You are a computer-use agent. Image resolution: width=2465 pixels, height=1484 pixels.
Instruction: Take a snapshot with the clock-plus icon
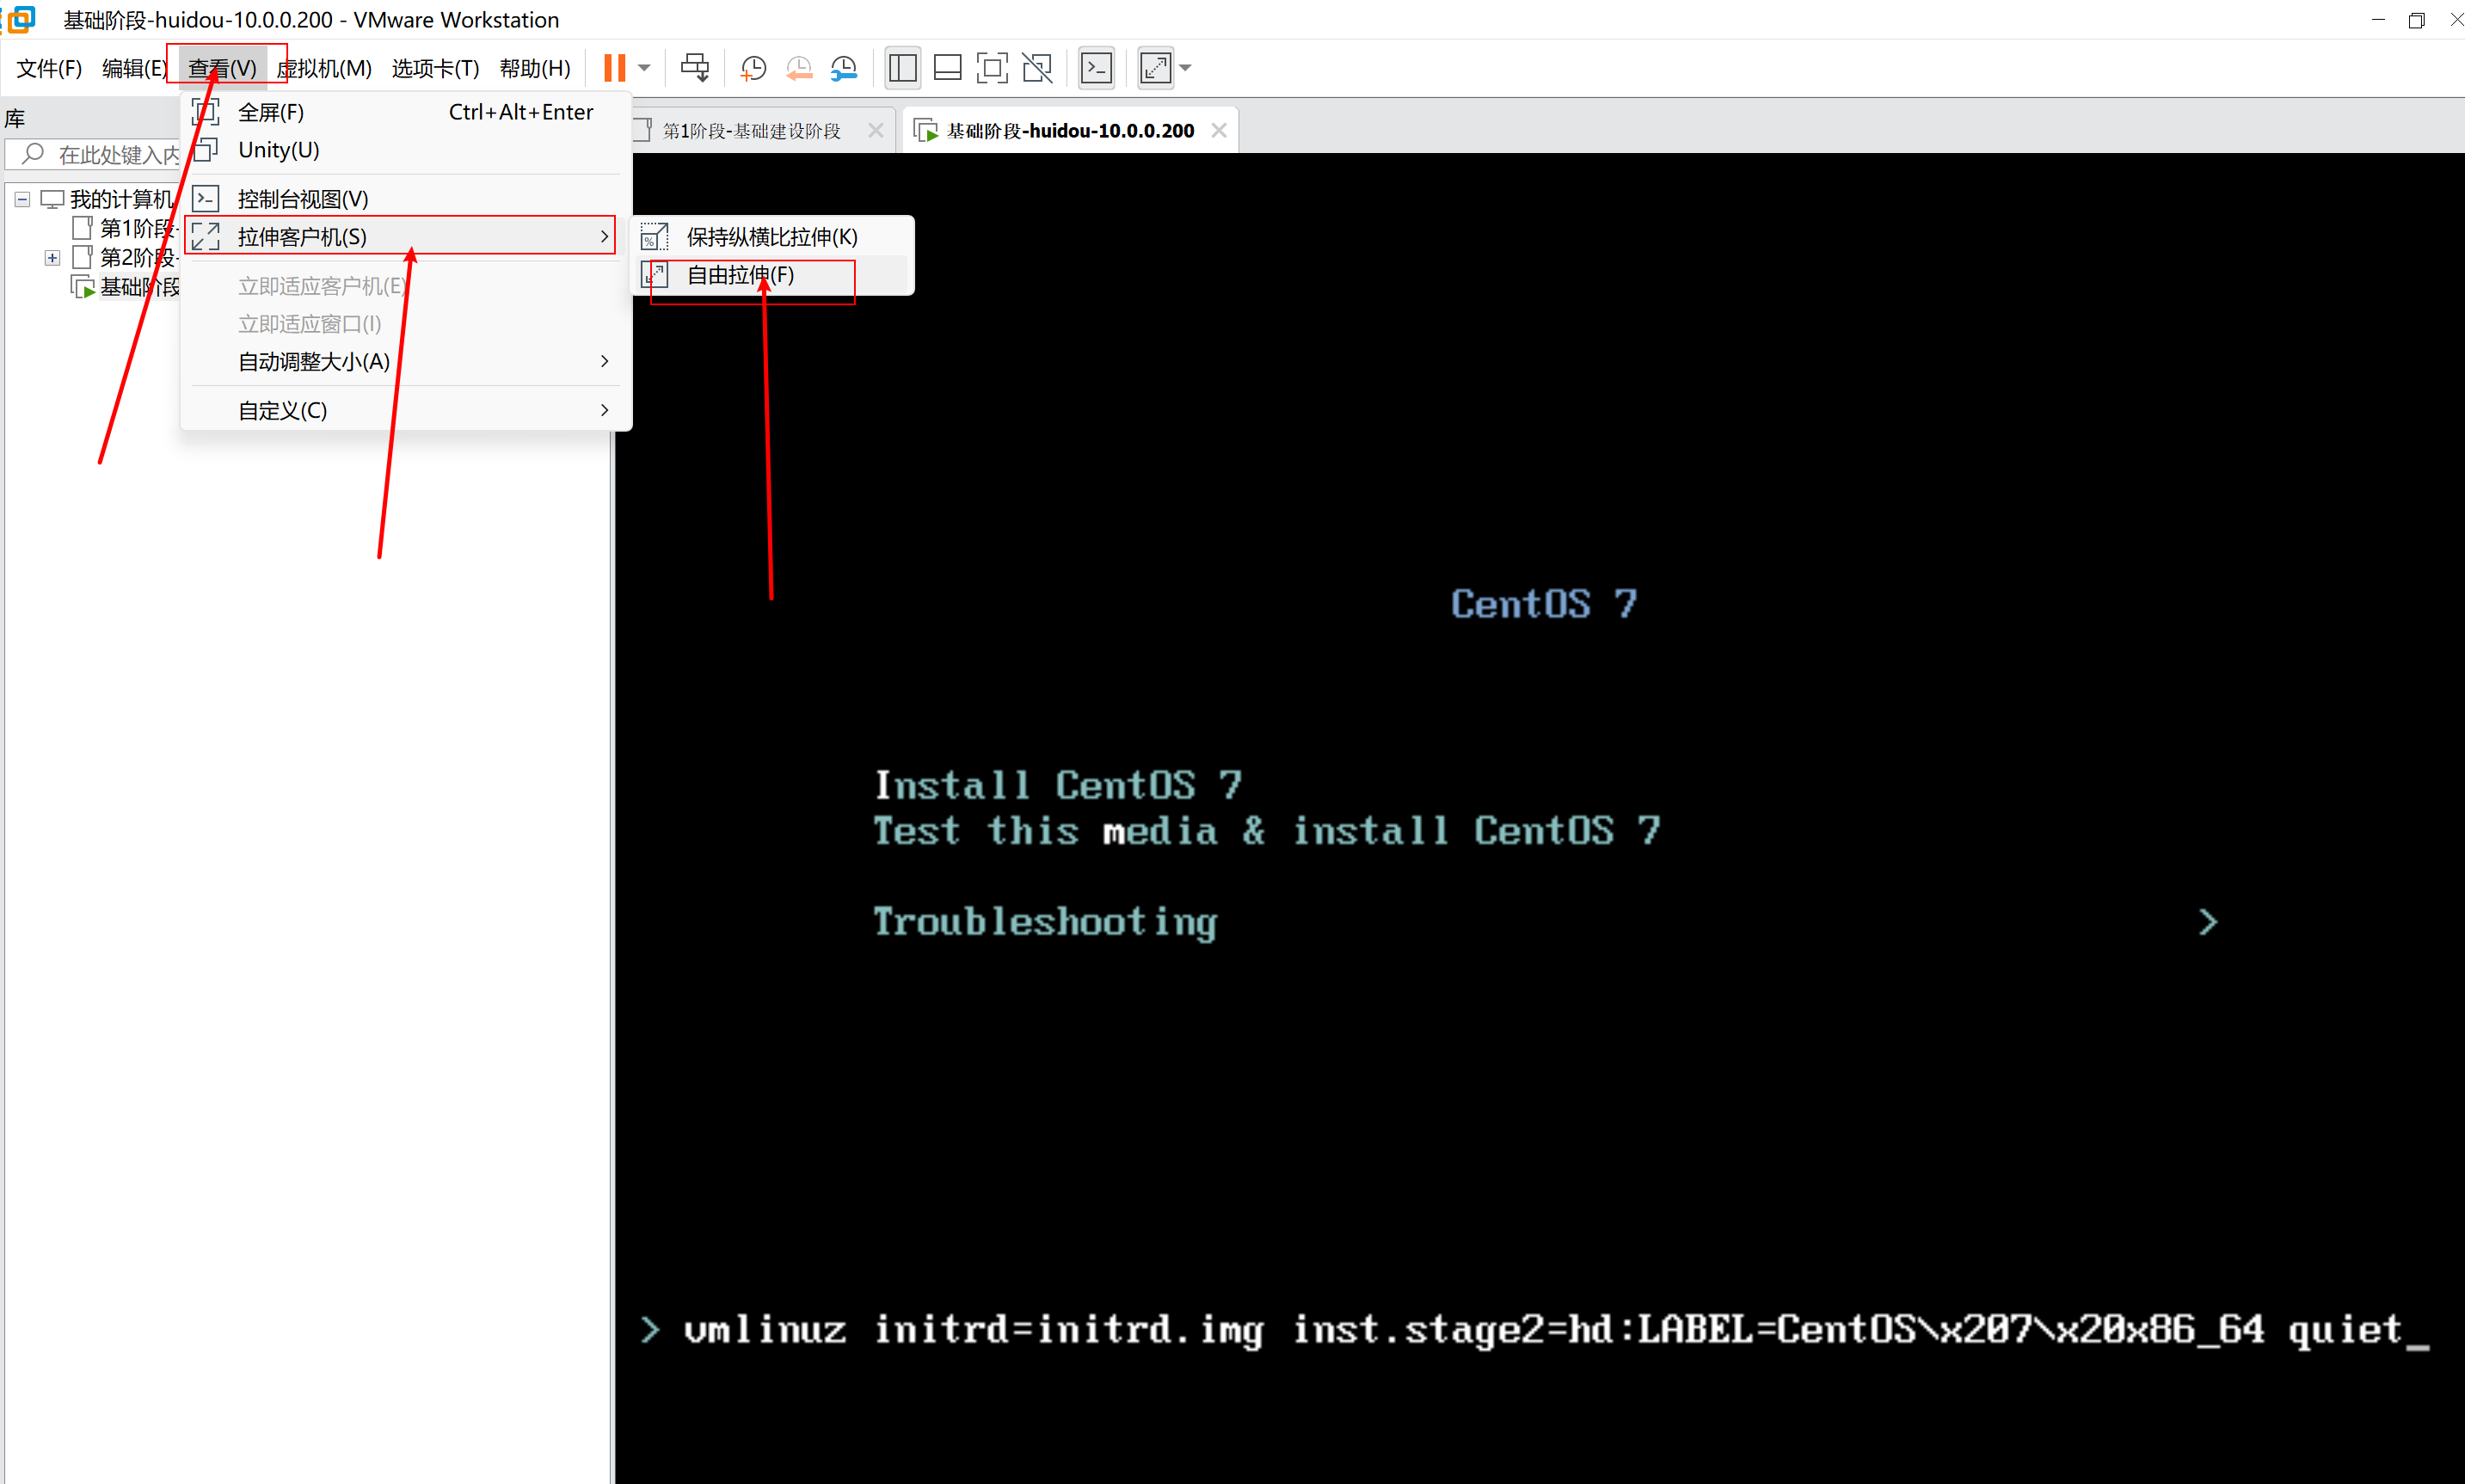(x=753, y=68)
